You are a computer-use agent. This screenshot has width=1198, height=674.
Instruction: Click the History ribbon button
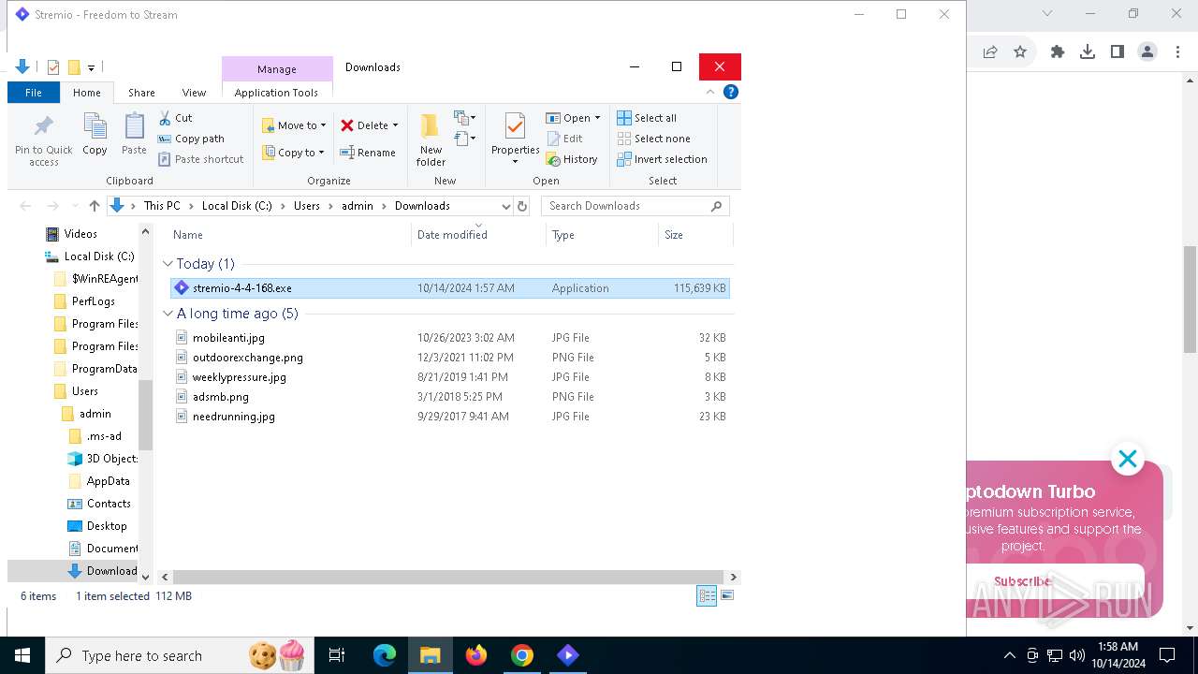[x=572, y=159]
